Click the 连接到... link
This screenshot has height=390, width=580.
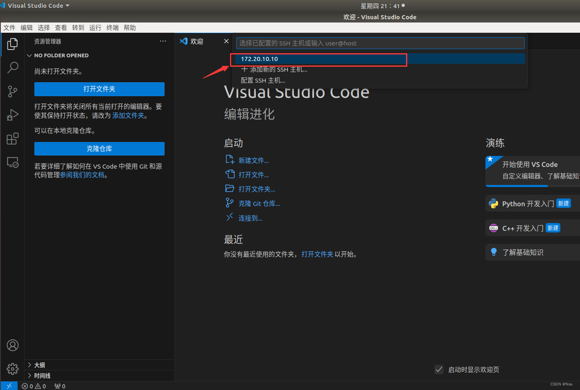click(x=251, y=218)
